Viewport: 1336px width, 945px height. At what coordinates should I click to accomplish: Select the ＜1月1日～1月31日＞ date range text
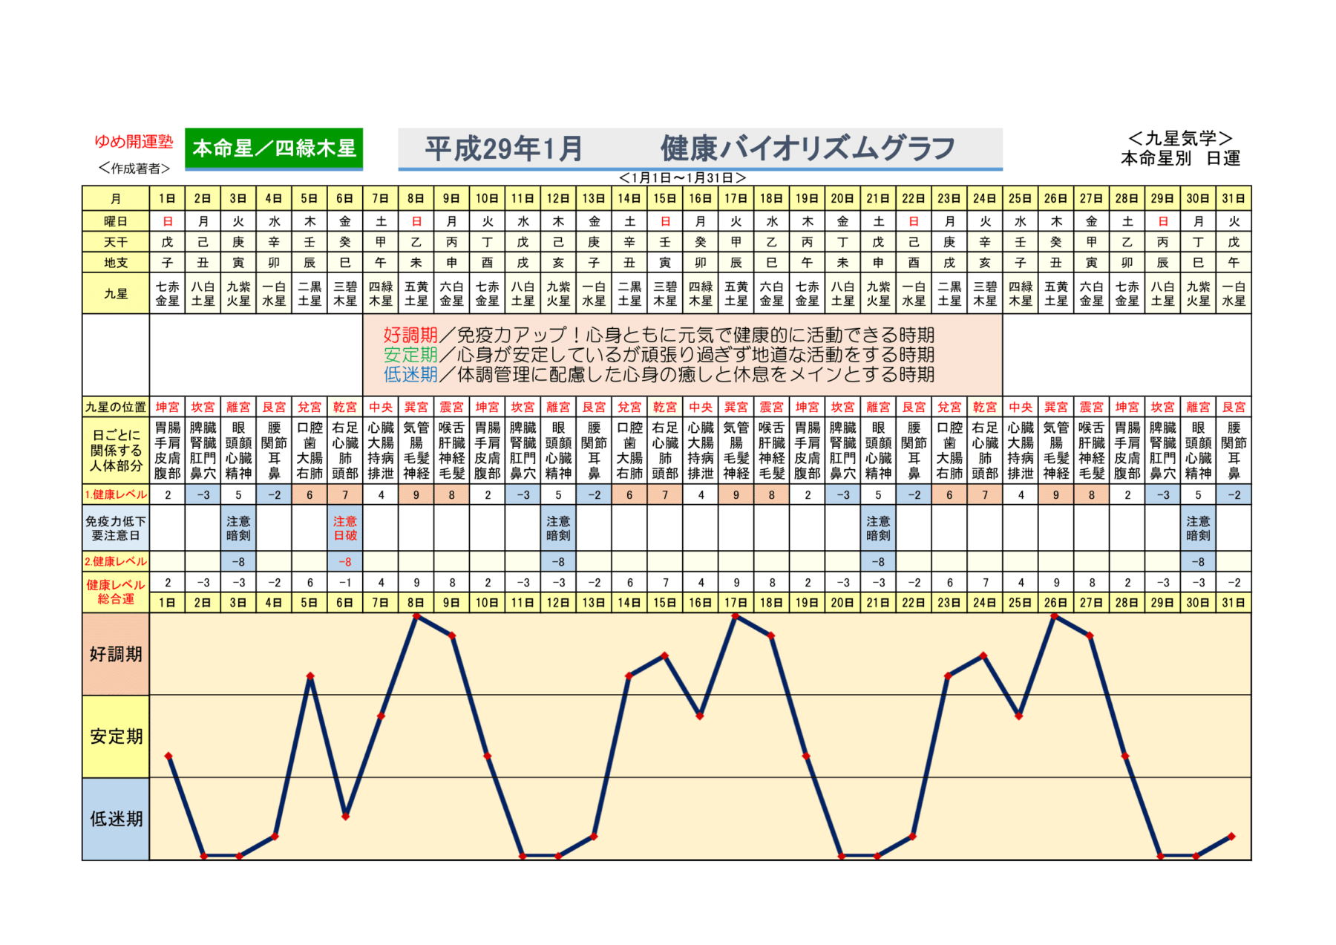point(682,178)
